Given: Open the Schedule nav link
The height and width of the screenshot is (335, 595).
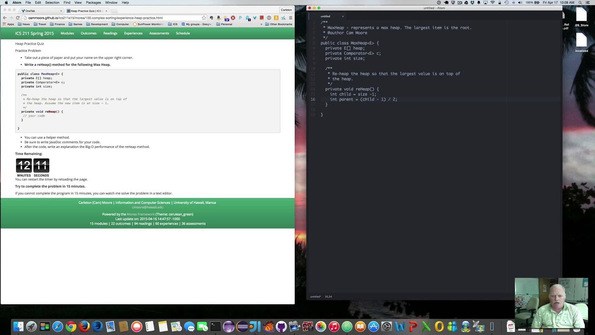Looking at the screenshot, I should point(183,33).
